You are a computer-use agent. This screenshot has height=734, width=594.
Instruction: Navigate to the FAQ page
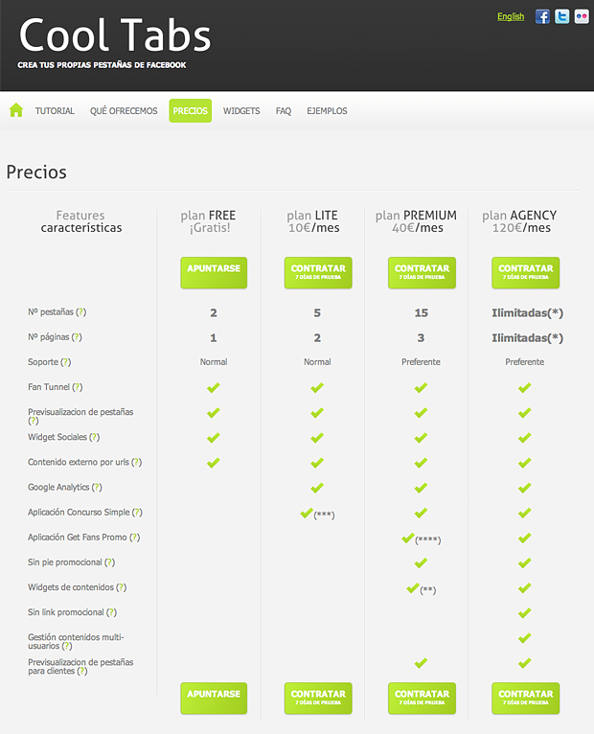(284, 111)
